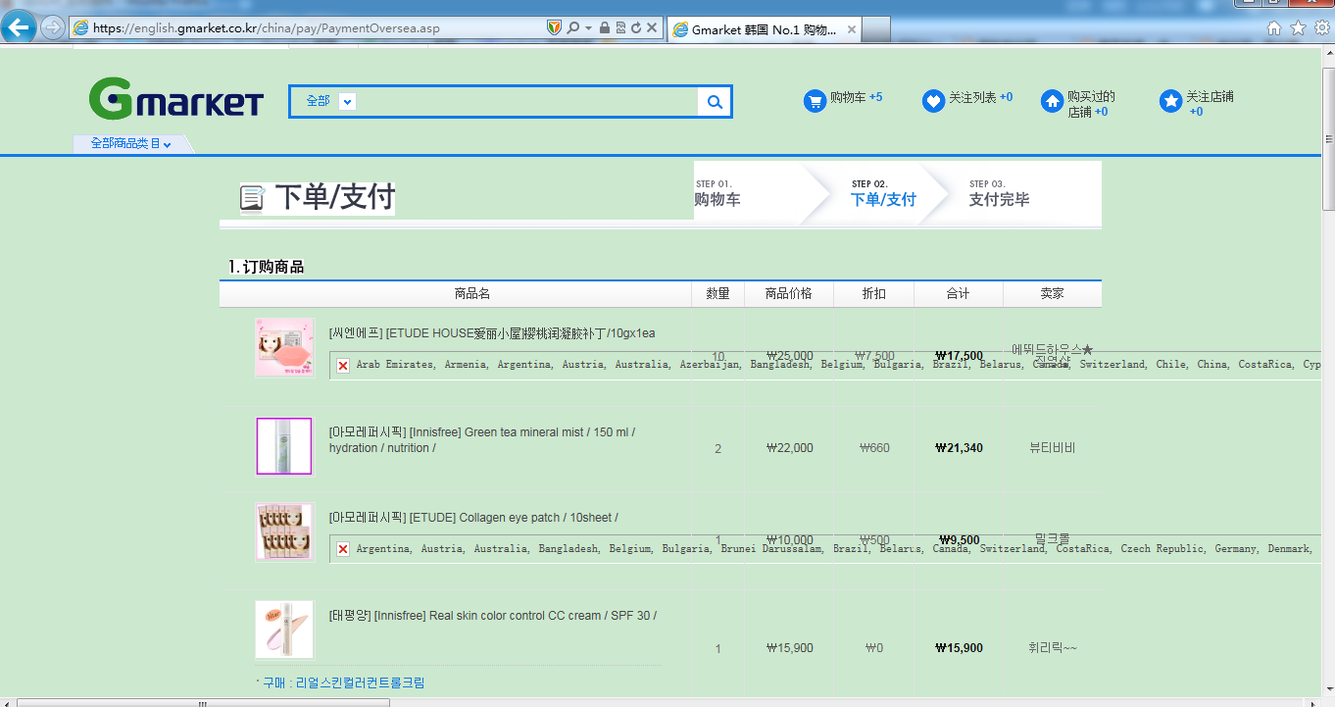Click the 购买过的店铺 house icon
1335x707 pixels.
pyautogui.click(x=1052, y=101)
